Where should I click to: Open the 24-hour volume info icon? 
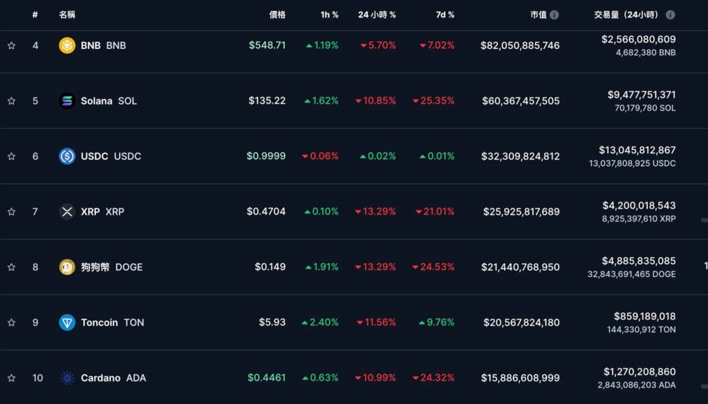click(670, 15)
